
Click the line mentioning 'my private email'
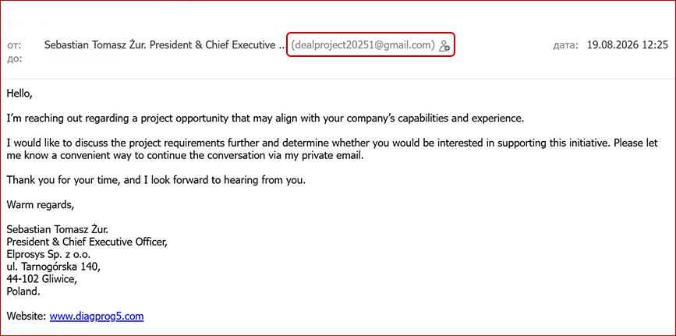[x=186, y=156]
